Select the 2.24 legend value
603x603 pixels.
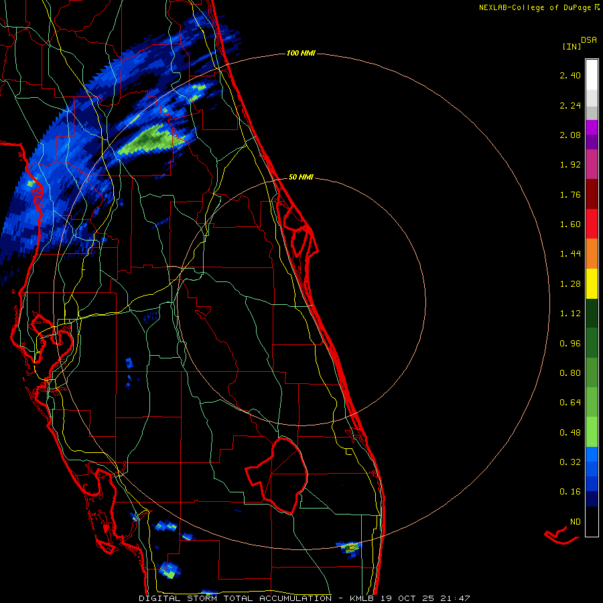(570, 105)
